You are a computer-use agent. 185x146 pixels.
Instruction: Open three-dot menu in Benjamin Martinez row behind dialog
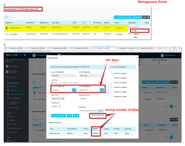tap(176, 93)
